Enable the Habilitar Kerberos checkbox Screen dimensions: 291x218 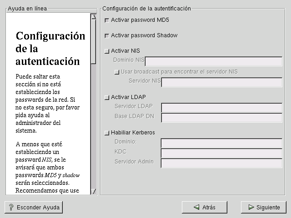(107, 133)
